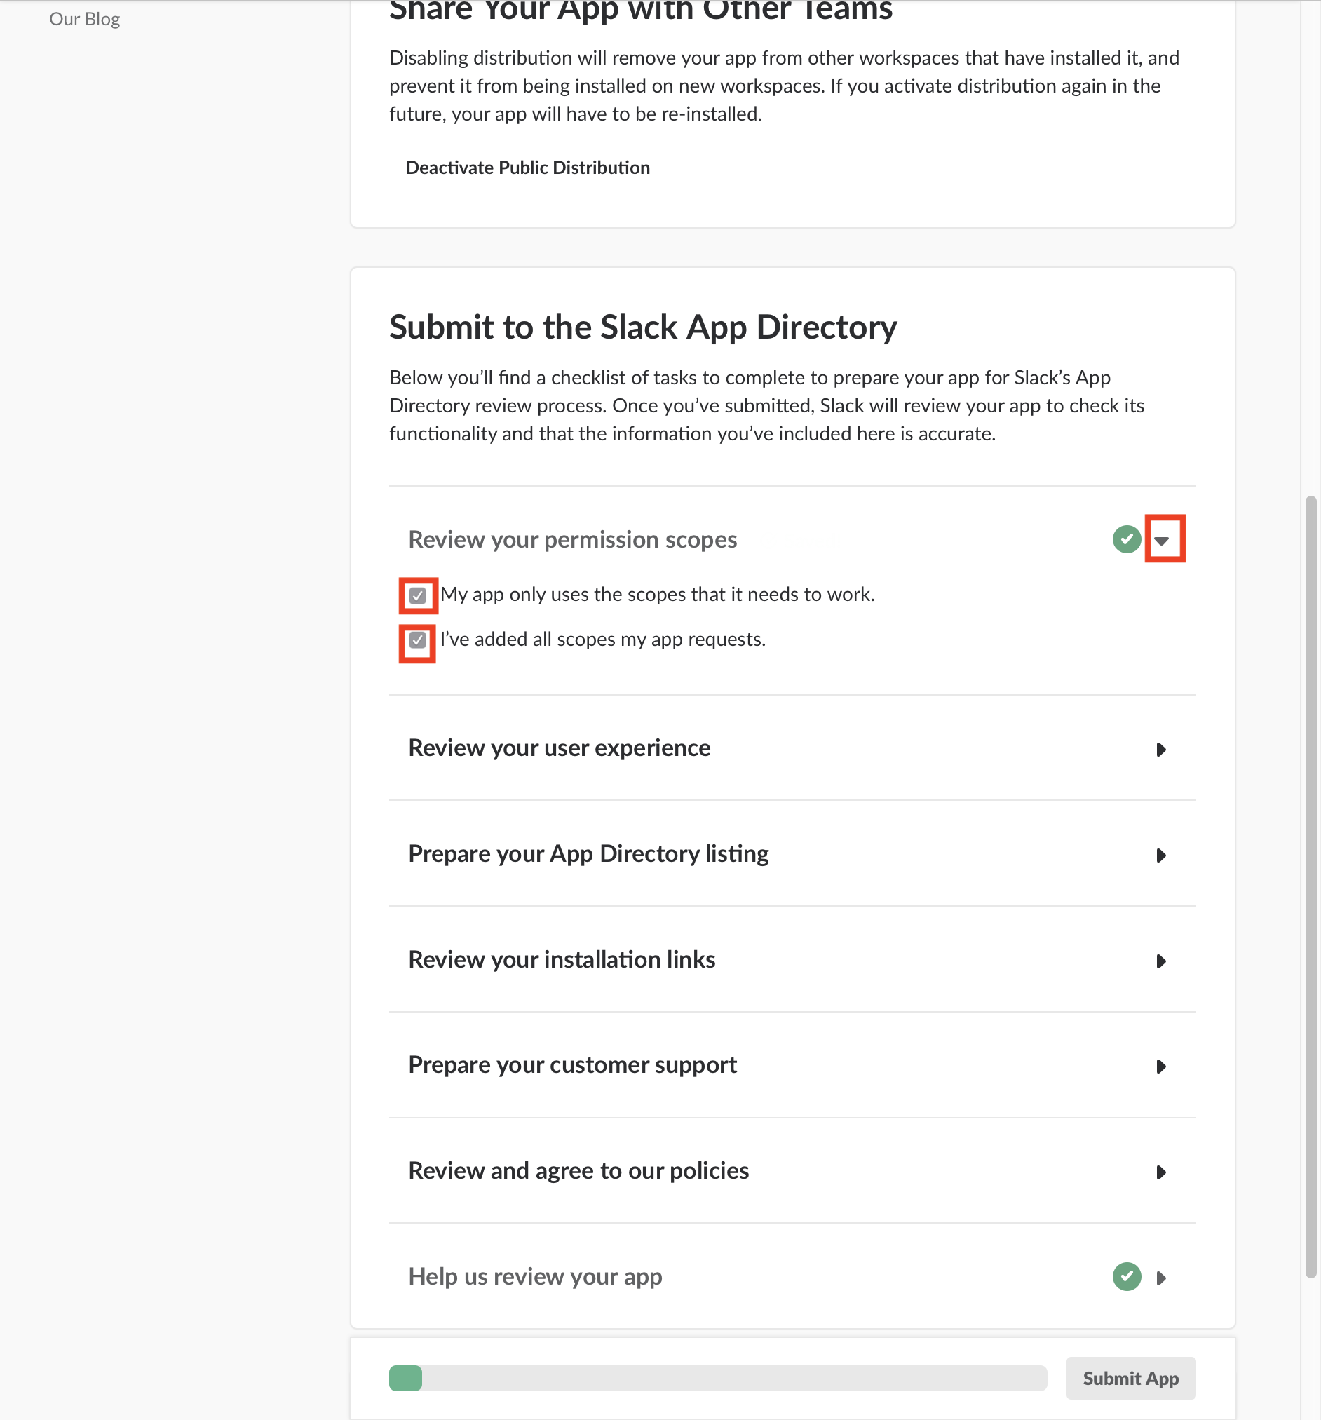Open the Our Blog sidebar link
Image resolution: width=1321 pixels, height=1420 pixels.
(84, 18)
